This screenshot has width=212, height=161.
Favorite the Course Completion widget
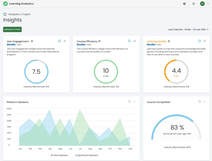click(199, 102)
